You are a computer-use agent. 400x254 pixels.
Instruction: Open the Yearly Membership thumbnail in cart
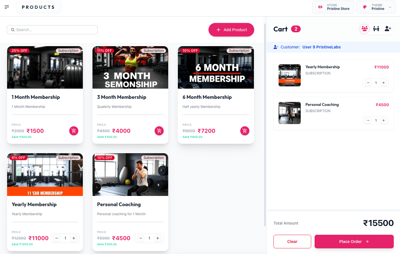click(x=289, y=75)
